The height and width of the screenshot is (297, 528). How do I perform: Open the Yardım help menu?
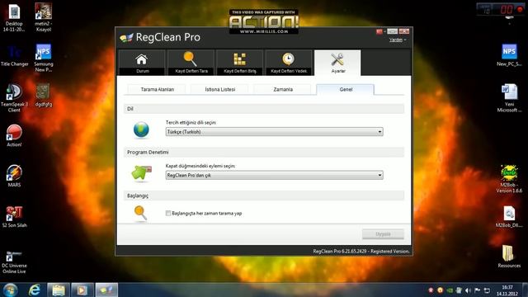pos(398,40)
